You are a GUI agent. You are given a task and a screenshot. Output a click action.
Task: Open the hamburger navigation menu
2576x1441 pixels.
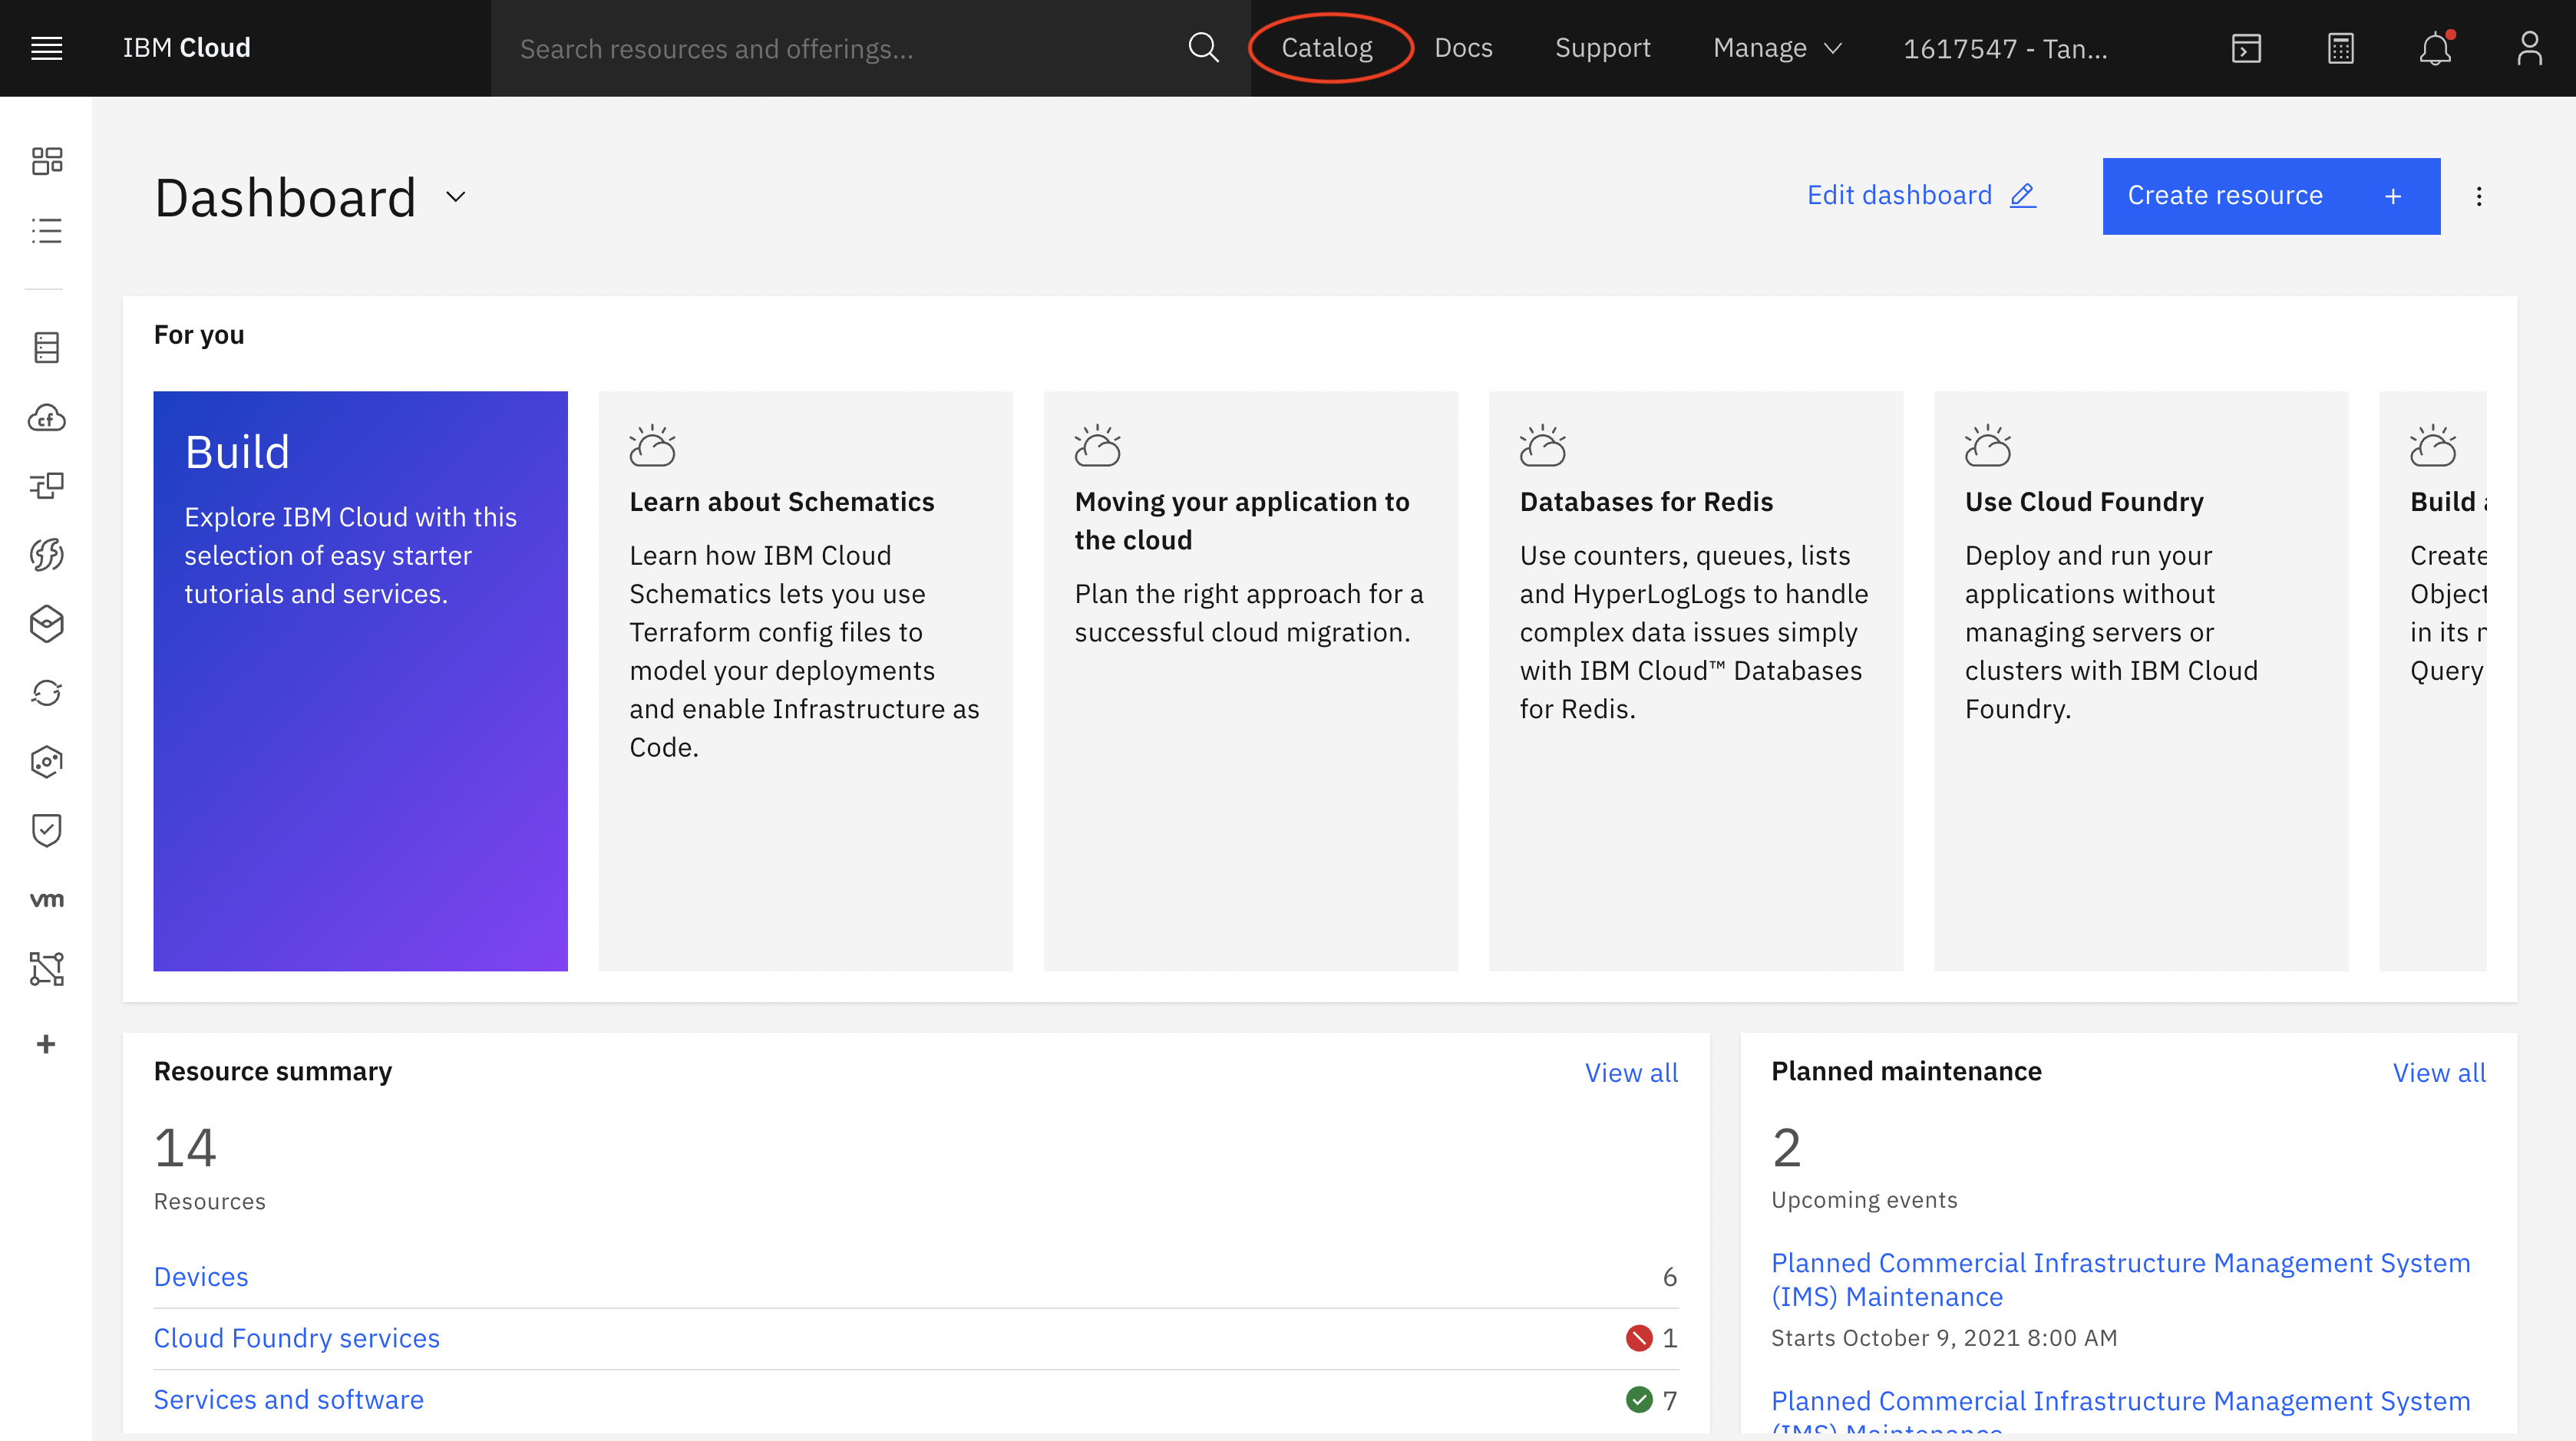tap(46, 48)
